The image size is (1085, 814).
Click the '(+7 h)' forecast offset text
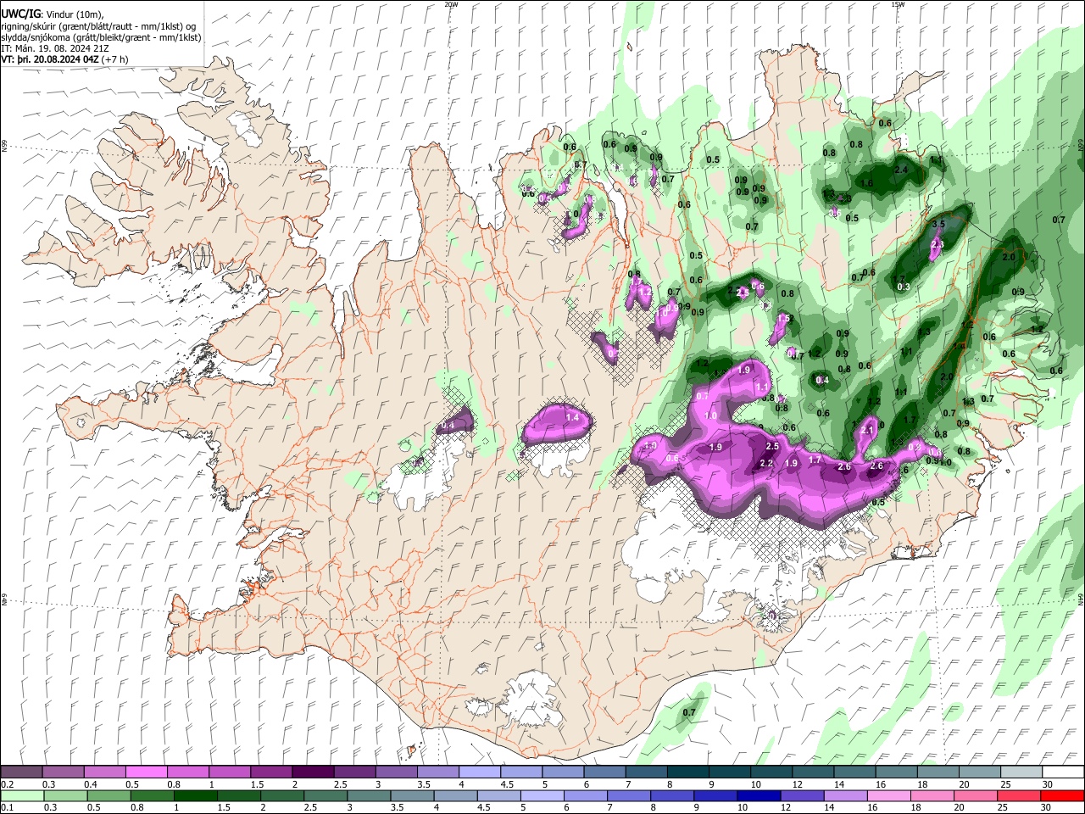(x=115, y=59)
